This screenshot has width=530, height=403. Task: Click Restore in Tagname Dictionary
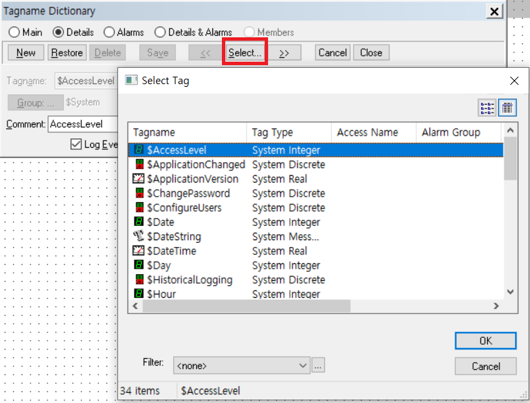point(67,53)
